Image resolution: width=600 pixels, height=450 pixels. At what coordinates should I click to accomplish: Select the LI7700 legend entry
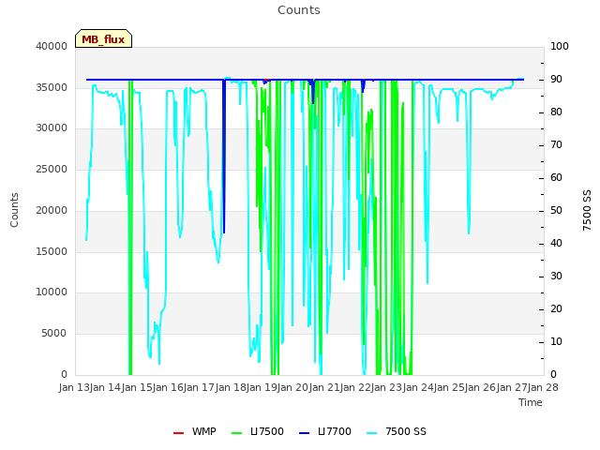(325, 431)
